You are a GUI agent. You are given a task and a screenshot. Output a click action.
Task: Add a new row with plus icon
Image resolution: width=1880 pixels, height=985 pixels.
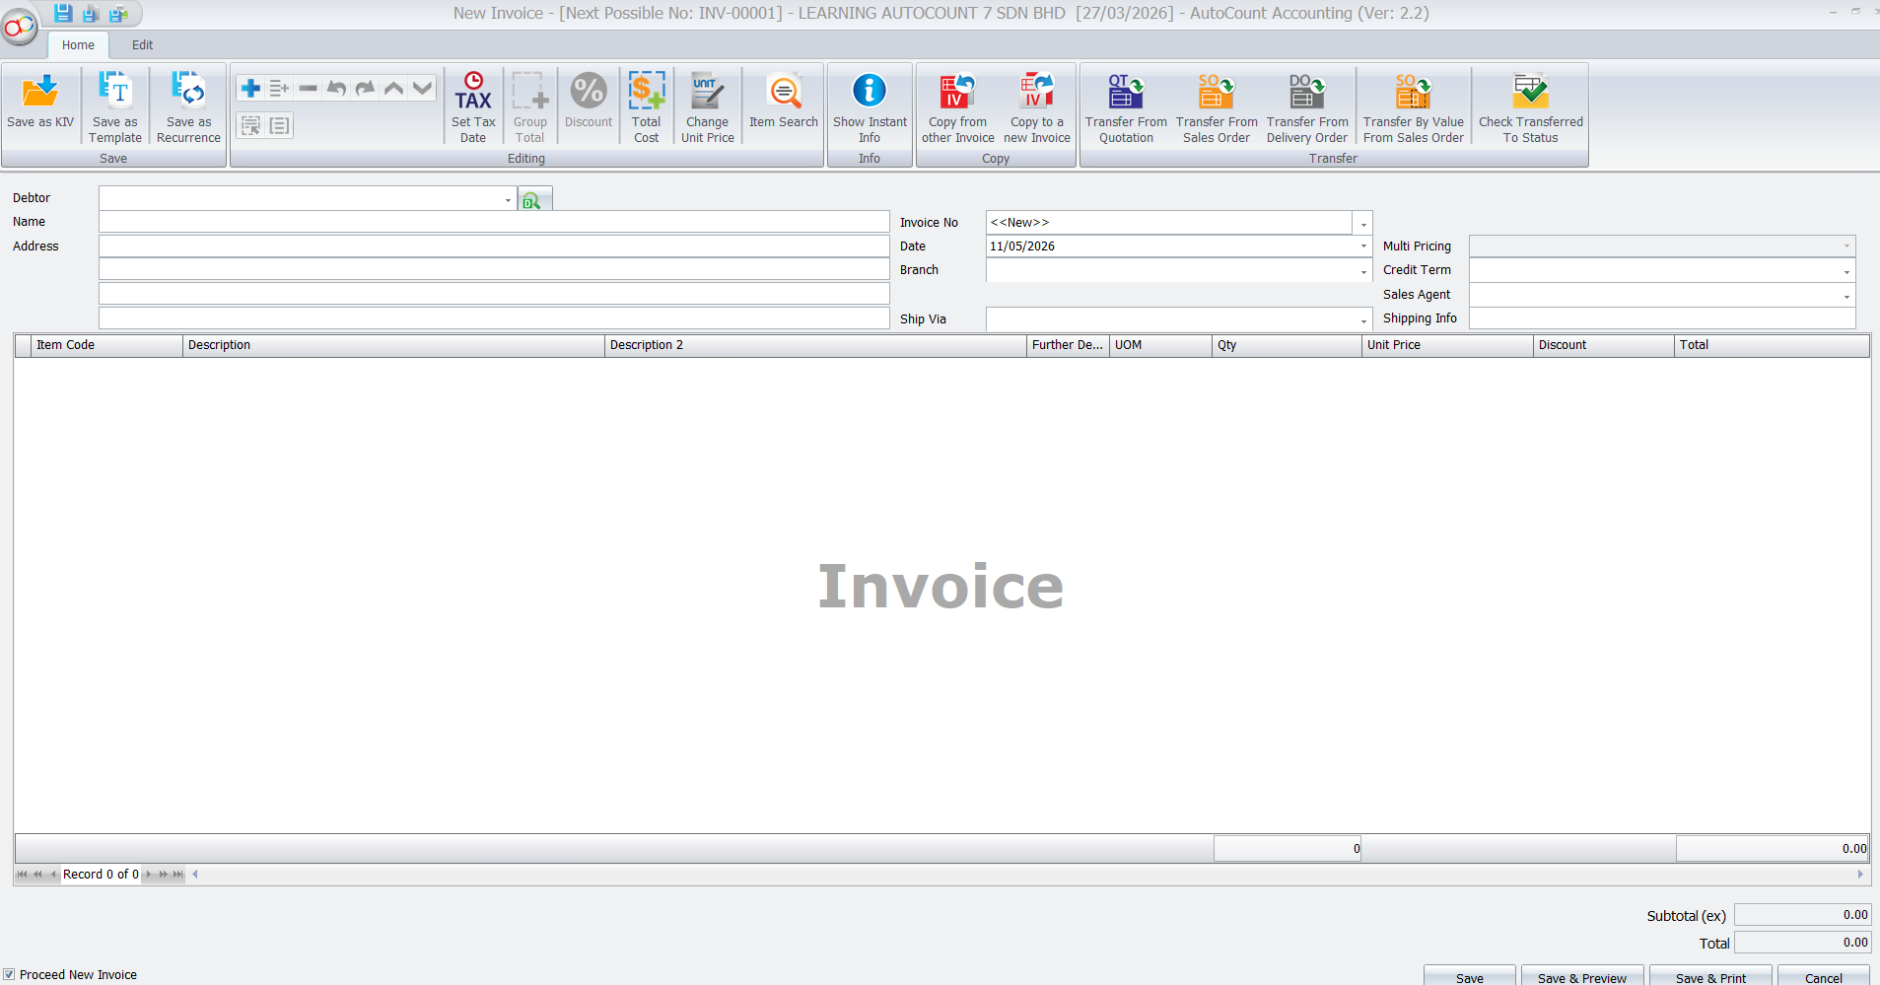(250, 88)
